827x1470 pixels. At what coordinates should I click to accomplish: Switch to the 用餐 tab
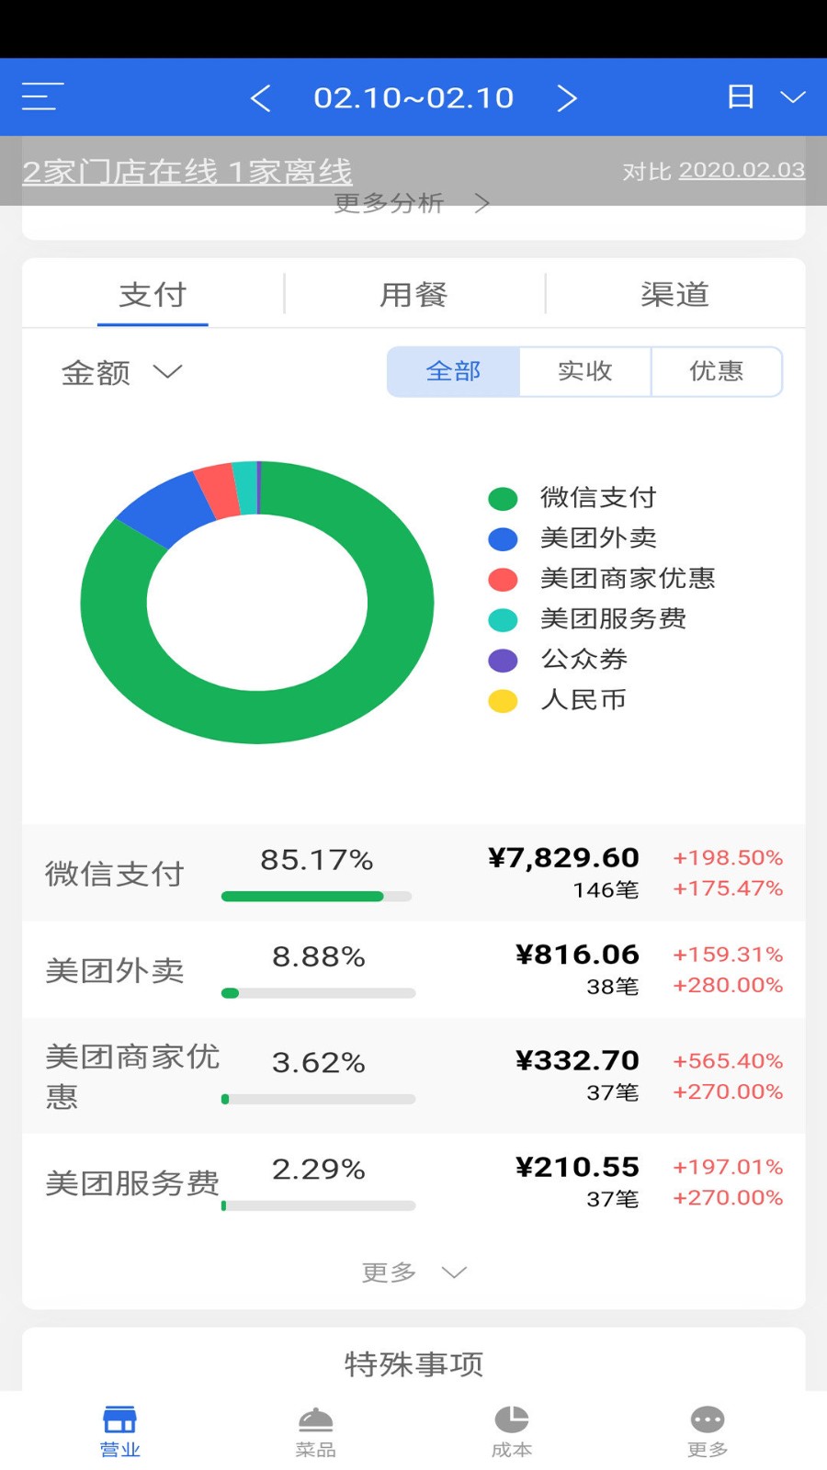[413, 295]
